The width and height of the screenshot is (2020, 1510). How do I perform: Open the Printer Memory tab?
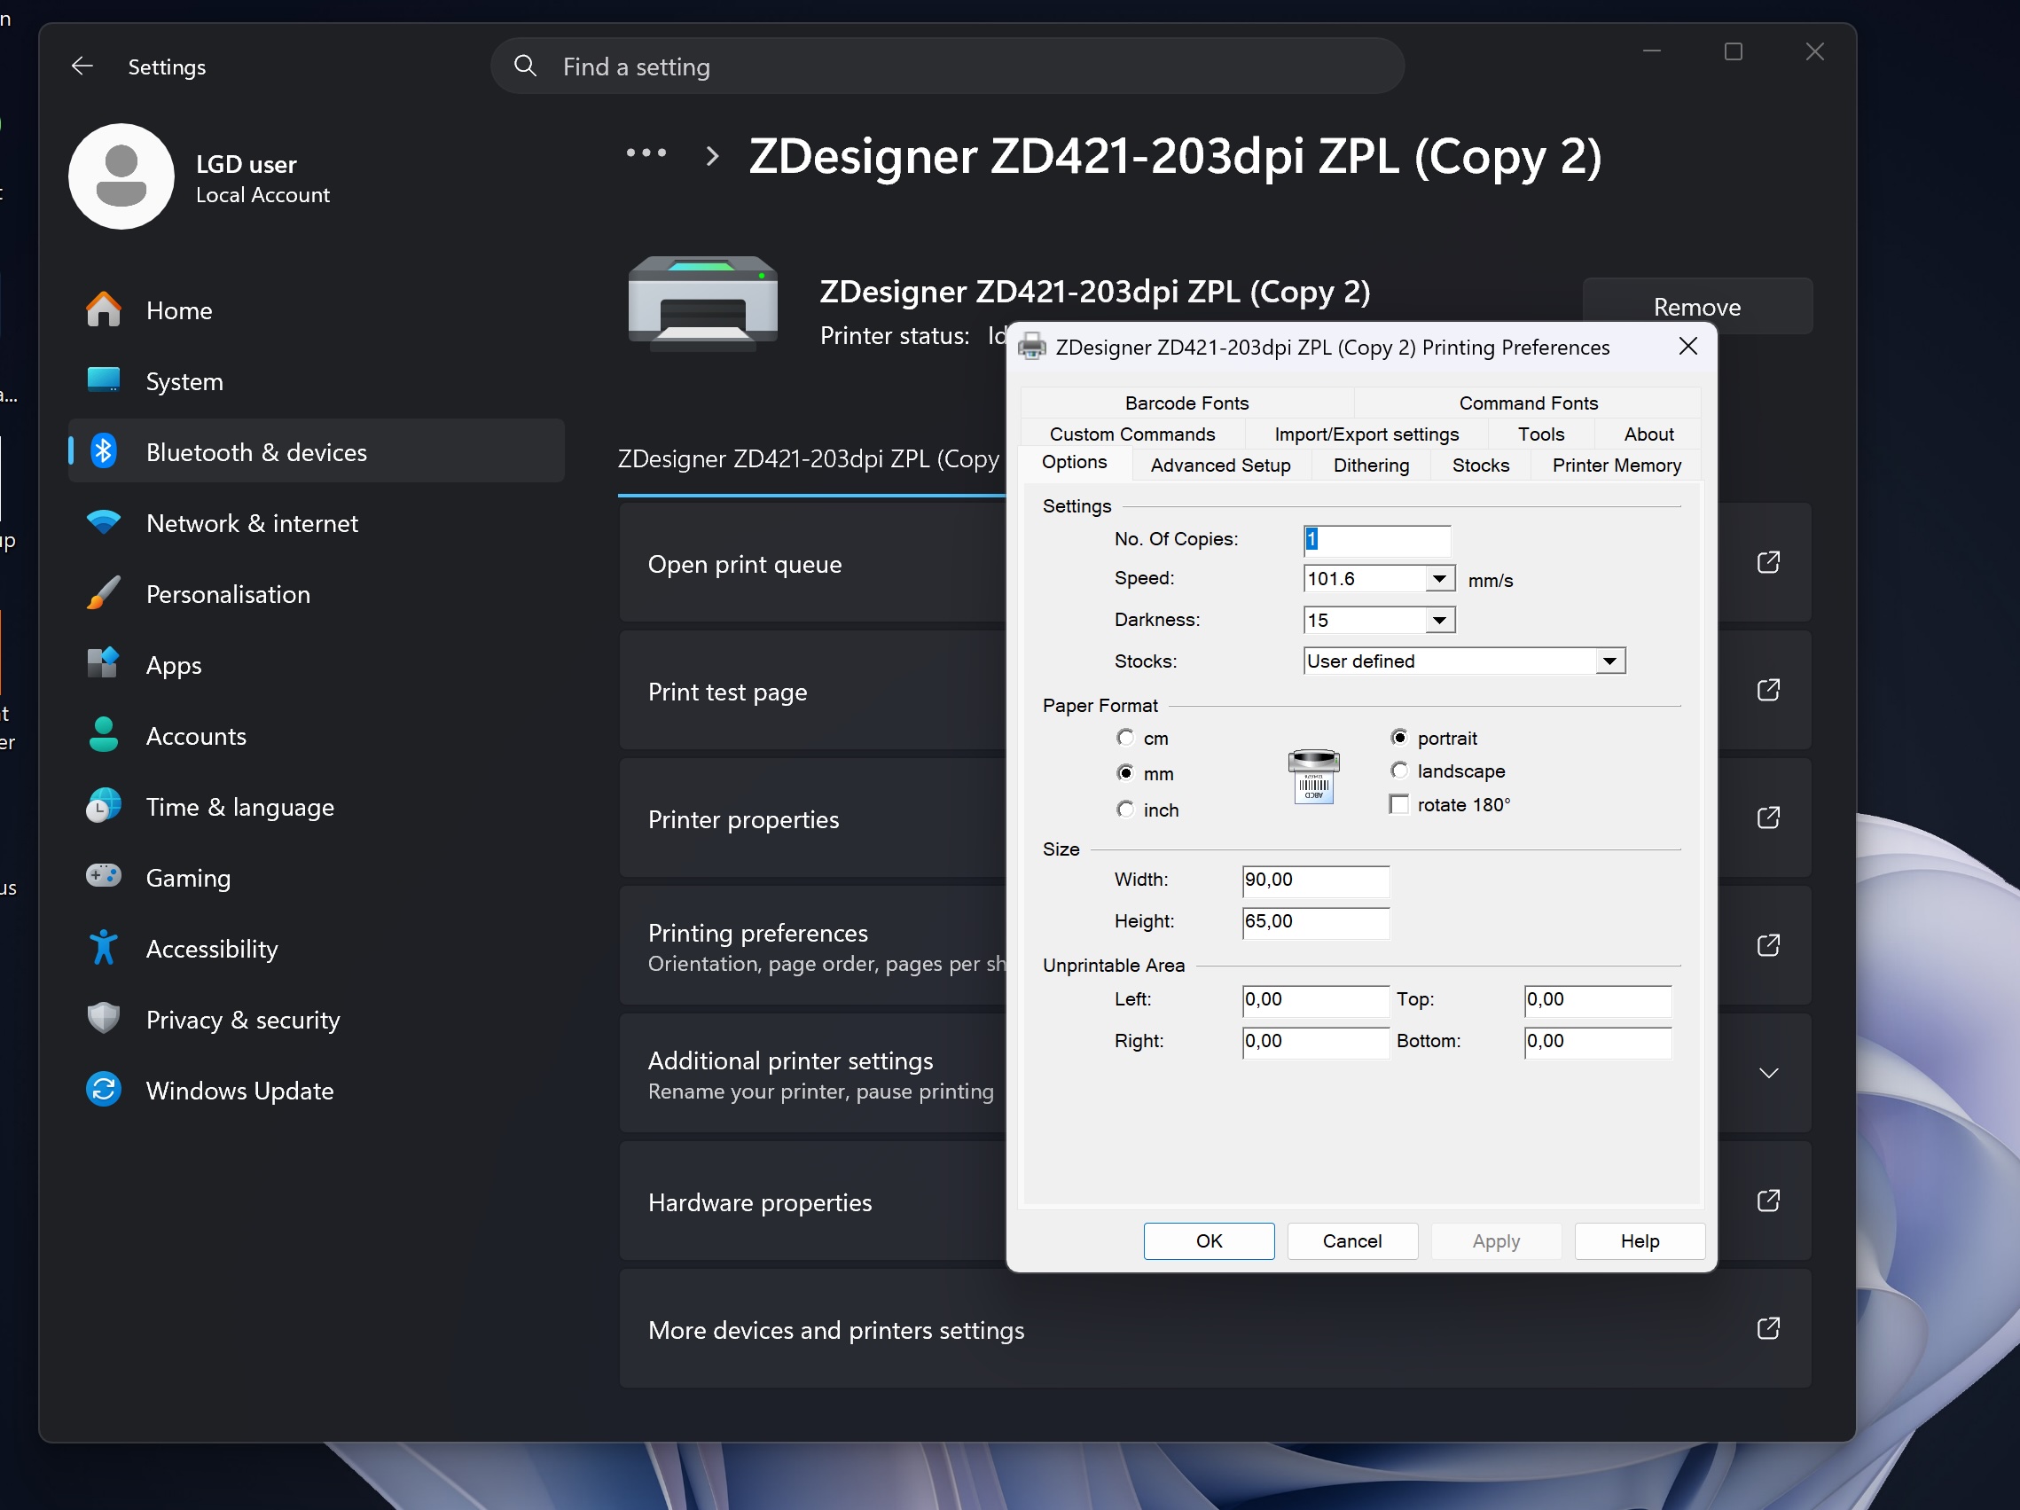1616,466
